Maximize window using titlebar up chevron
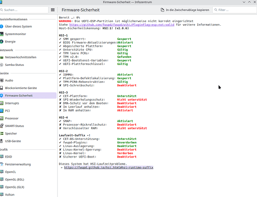Viewport: 257px width, 197px height. 249,2
